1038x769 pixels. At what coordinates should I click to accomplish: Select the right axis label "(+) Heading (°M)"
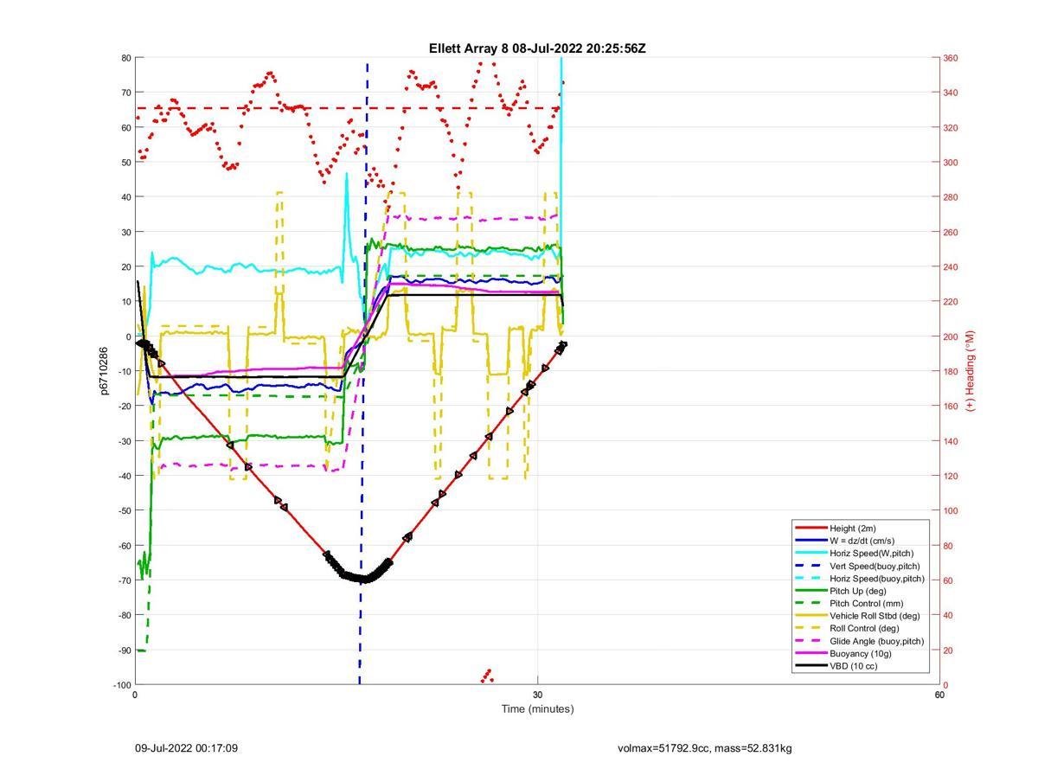(971, 370)
